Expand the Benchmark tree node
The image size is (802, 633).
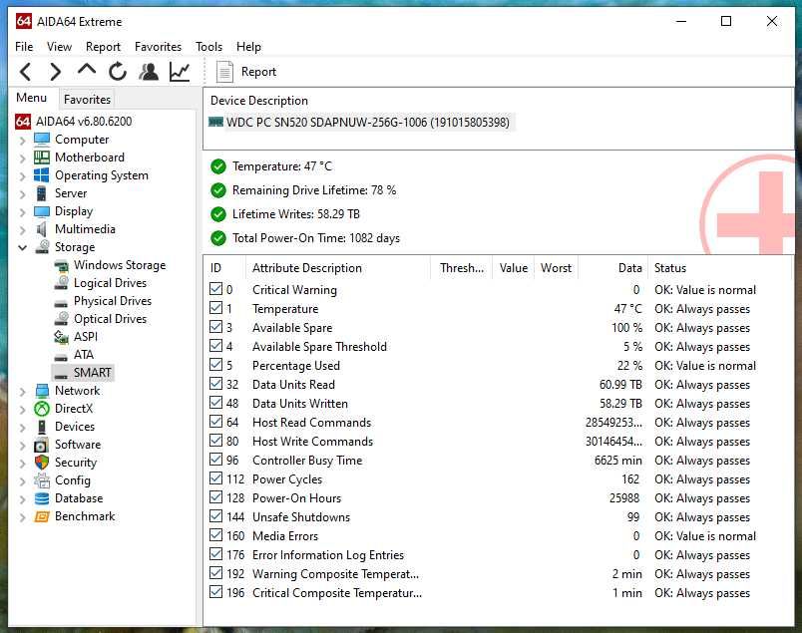click(x=22, y=517)
